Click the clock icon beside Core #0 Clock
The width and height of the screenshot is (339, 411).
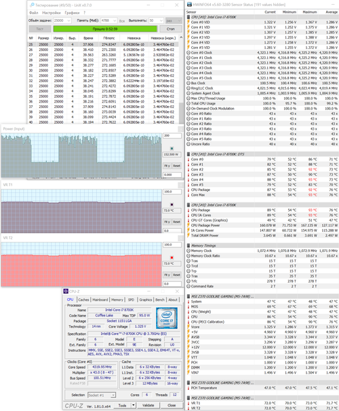[x=188, y=53]
